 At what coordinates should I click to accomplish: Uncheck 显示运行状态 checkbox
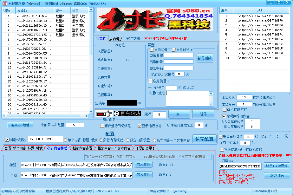[139, 126]
